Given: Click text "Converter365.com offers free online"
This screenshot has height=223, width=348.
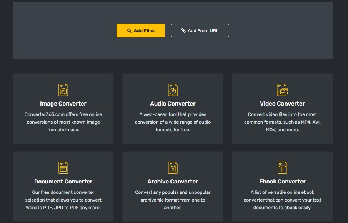Looking at the screenshot, I should coord(63,114).
